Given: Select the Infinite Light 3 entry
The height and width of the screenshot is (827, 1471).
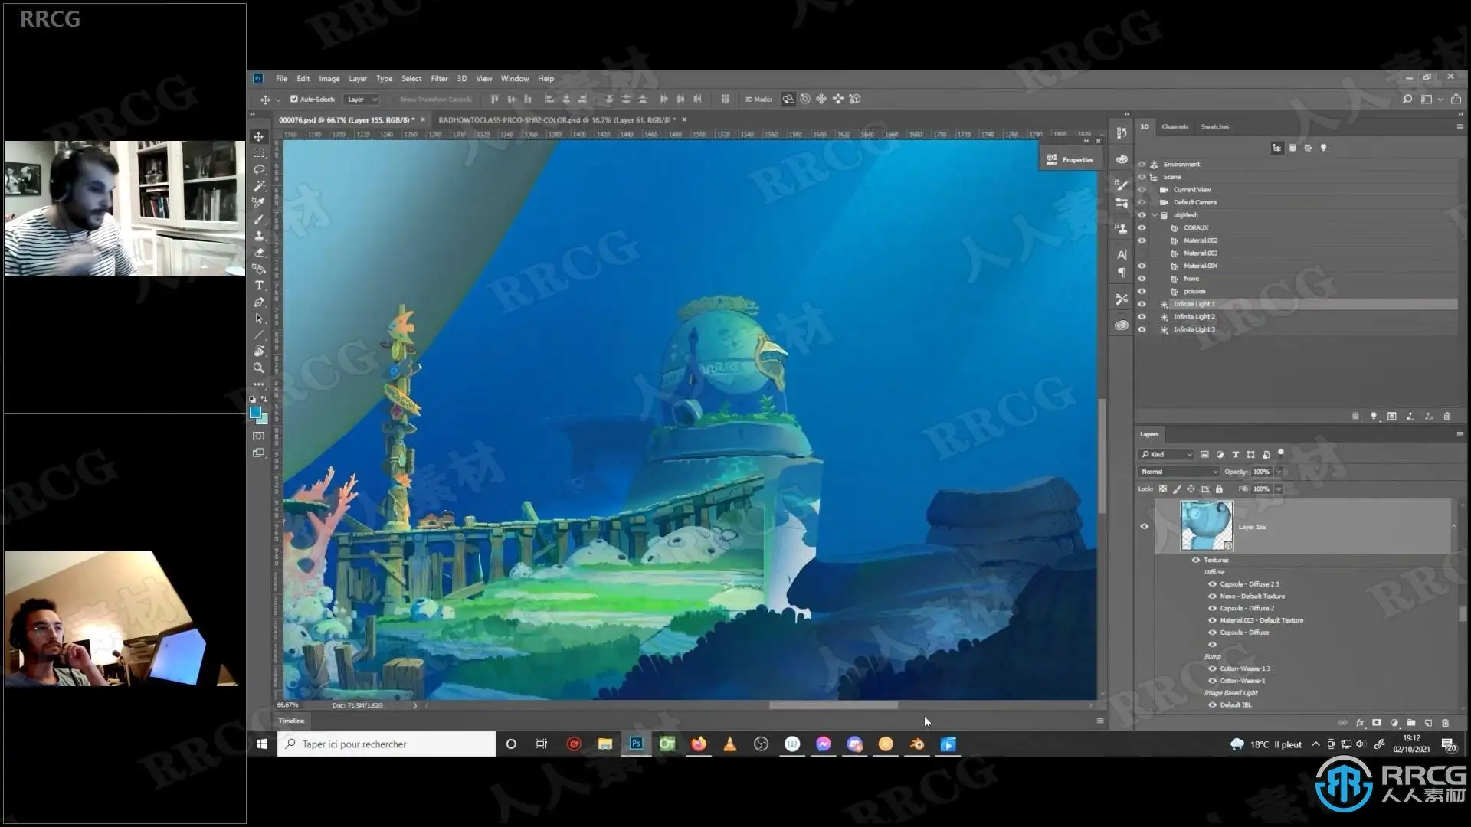Looking at the screenshot, I should (x=1194, y=330).
